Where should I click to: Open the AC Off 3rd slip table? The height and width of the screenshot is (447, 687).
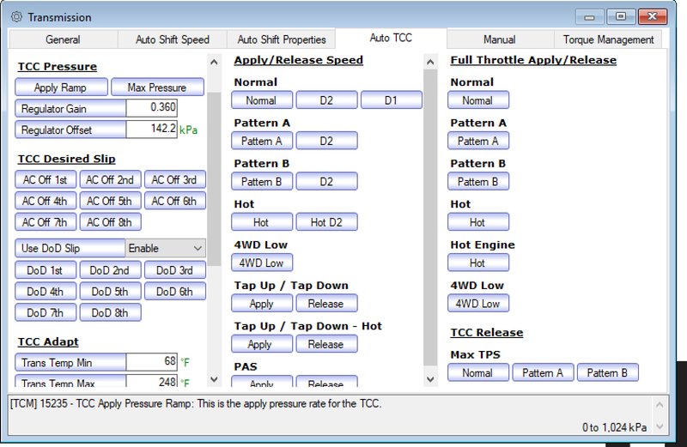click(174, 179)
